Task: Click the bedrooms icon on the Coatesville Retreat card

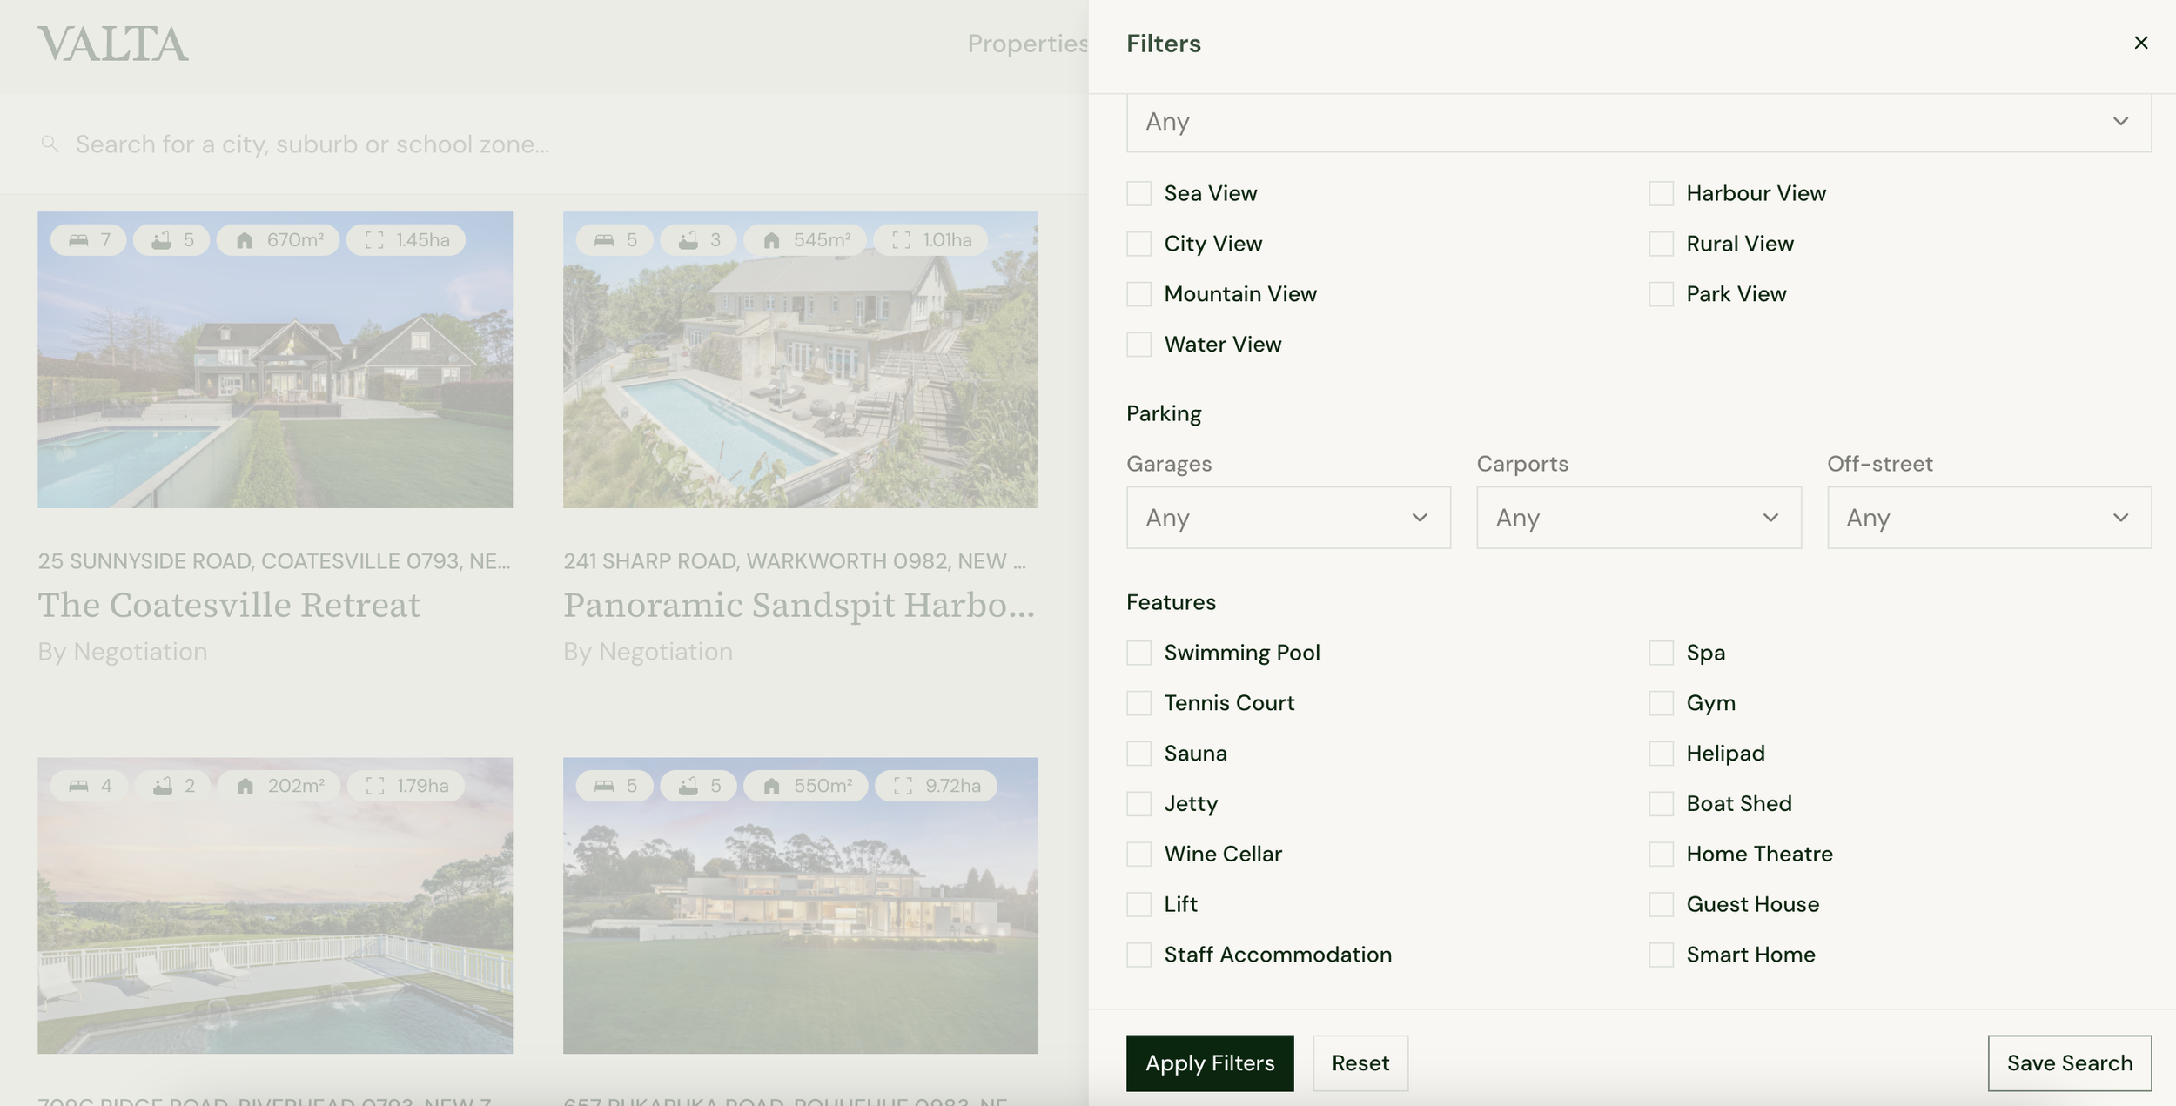Action: click(78, 240)
